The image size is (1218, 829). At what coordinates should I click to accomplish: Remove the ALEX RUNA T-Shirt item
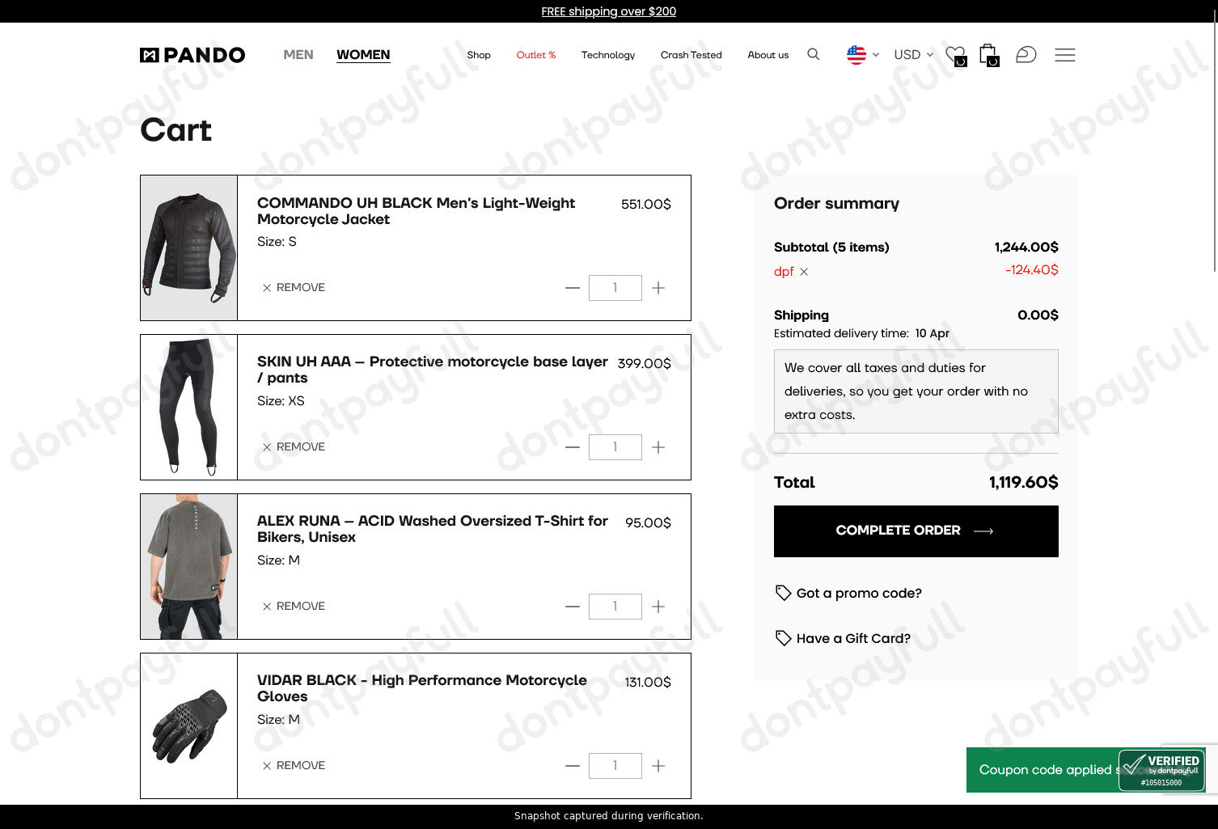(294, 607)
